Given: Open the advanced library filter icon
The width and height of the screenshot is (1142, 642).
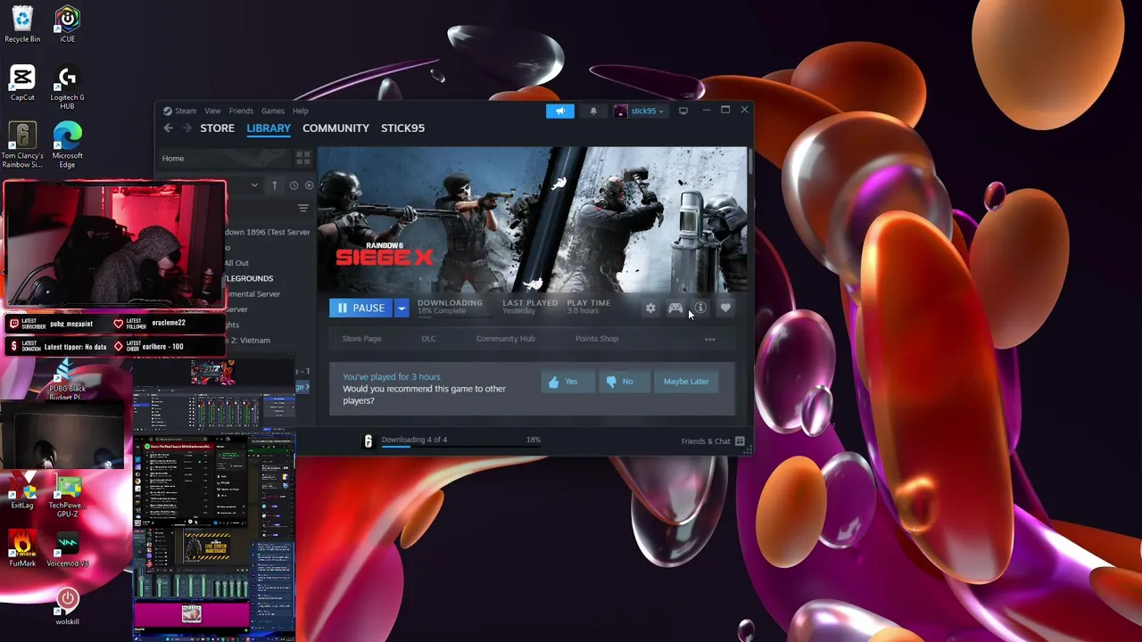Looking at the screenshot, I should pos(303,209).
